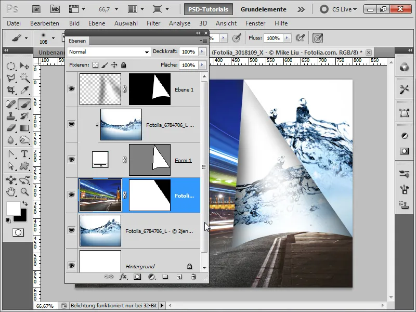The height and width of the screenshot is (312, 416).
Task: Choose the Zoom tool
Action: point(24,191)
